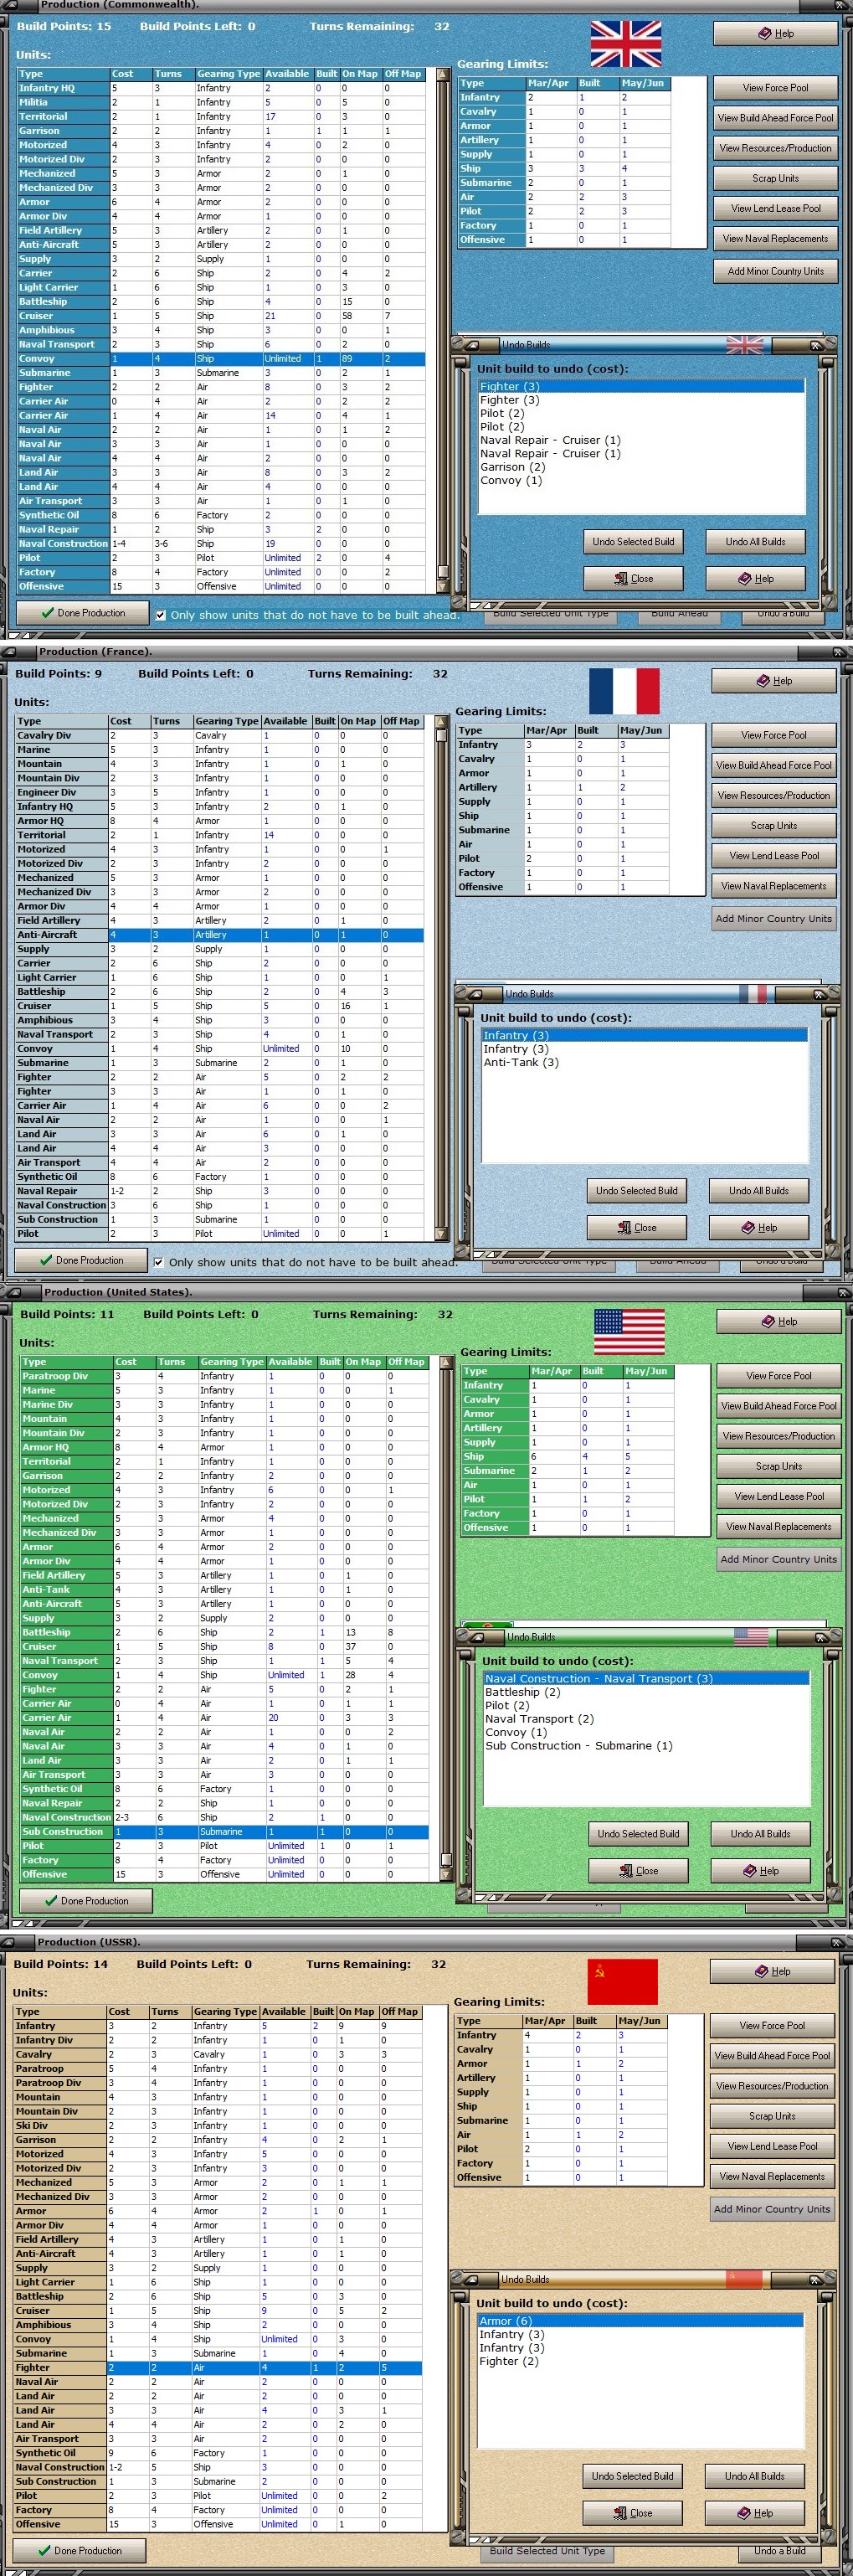Click the Close door icon in Commonwealth Undo Builds dialog
The height and width of the screenshot is (2576, 853).
pos(621,579)
